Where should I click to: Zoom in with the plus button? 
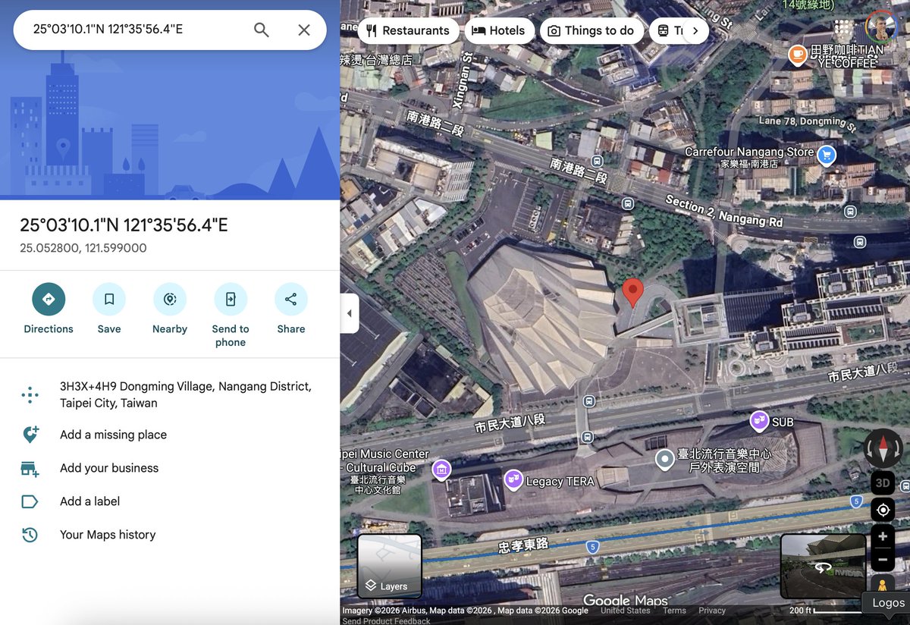coord(883,536)
